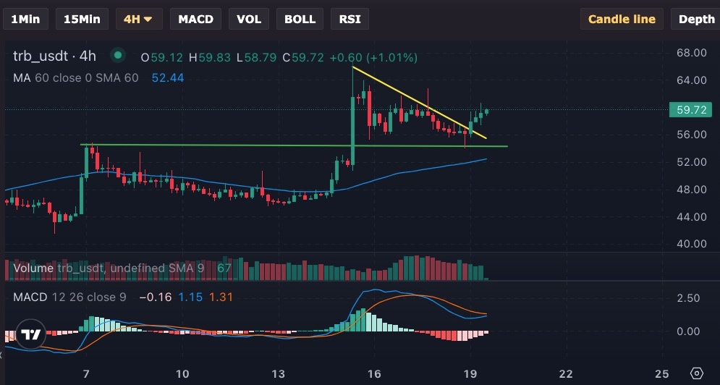Select the yellow descending trendline
This screenshot has width=720, height=385.
click(419, 103)
